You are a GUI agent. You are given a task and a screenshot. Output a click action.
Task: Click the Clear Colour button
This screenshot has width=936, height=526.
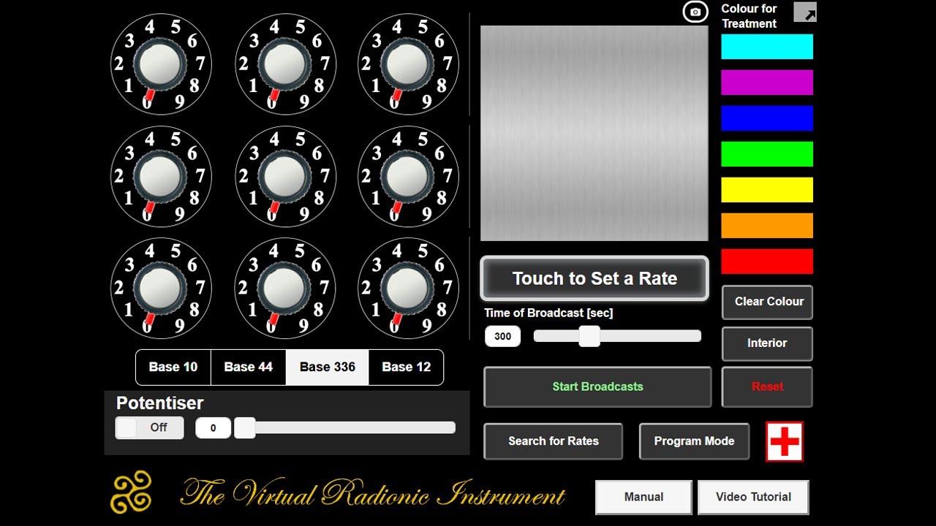(x=768, y=302)
